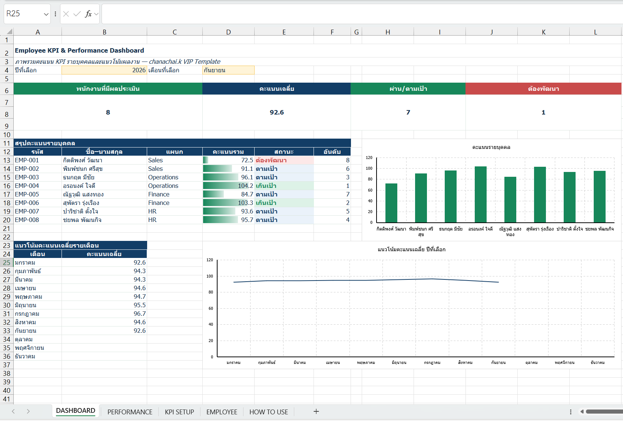The width and height of the screenshot is (623, 421).
Task: Click the month cell ธันวาคม
Action: pos(37,356)
